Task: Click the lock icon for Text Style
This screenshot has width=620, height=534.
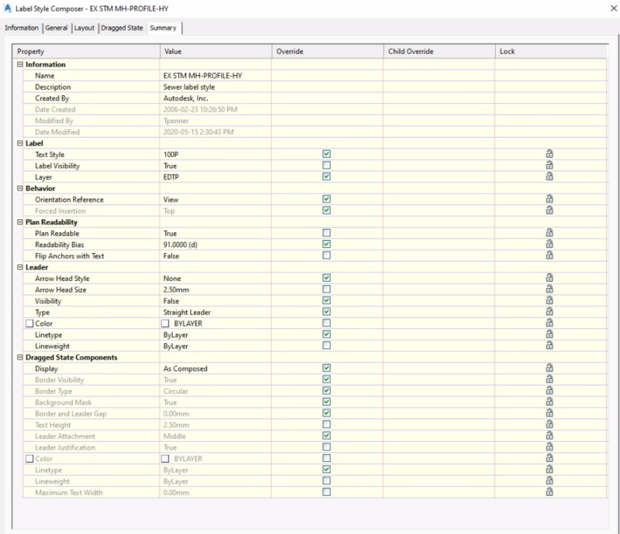Action: coord(549,153)
